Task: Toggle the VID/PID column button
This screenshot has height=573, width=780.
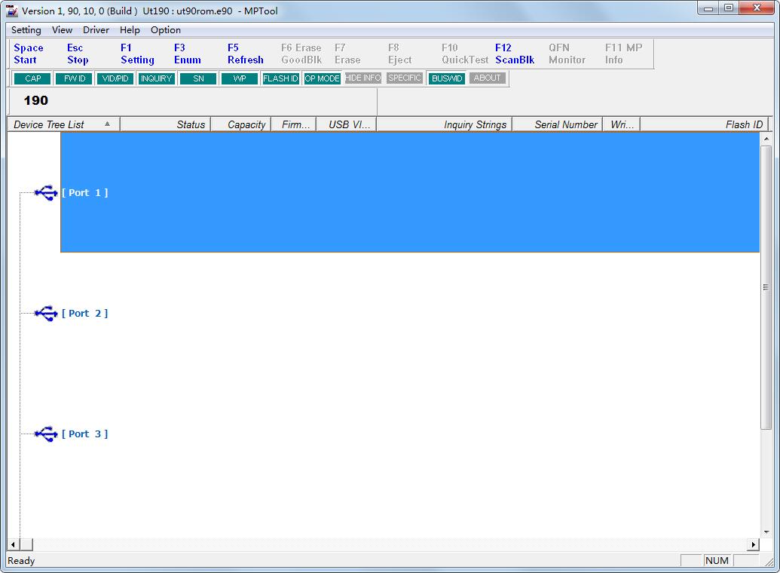Action: coord(115,78)
